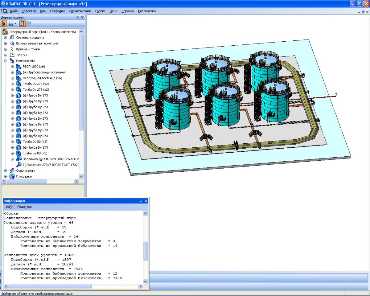Toggle the model tree structure display button
370x296 pixels.
click(4, 23)
